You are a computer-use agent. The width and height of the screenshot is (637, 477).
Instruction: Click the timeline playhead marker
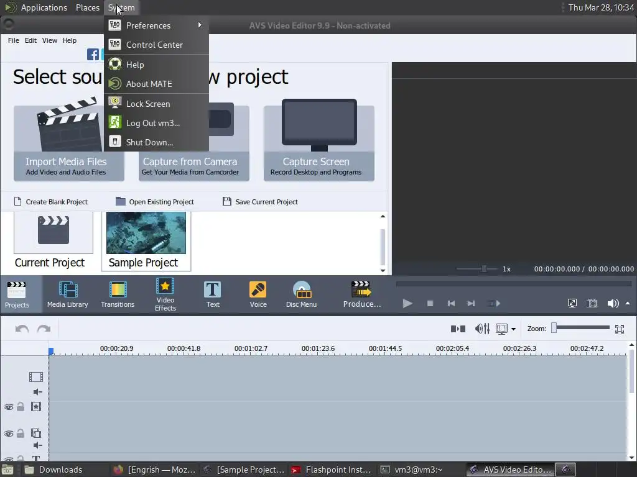coord(51,352)
